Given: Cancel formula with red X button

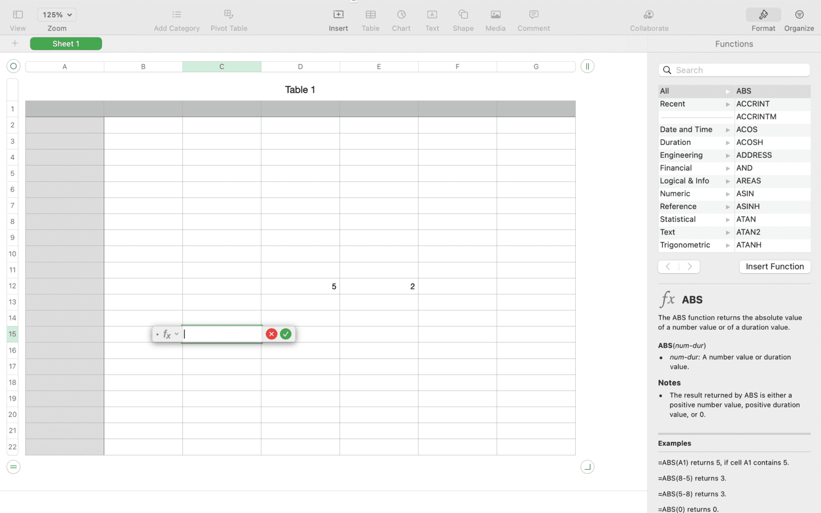Looking at the screenshot, I should tap(272, 334).
